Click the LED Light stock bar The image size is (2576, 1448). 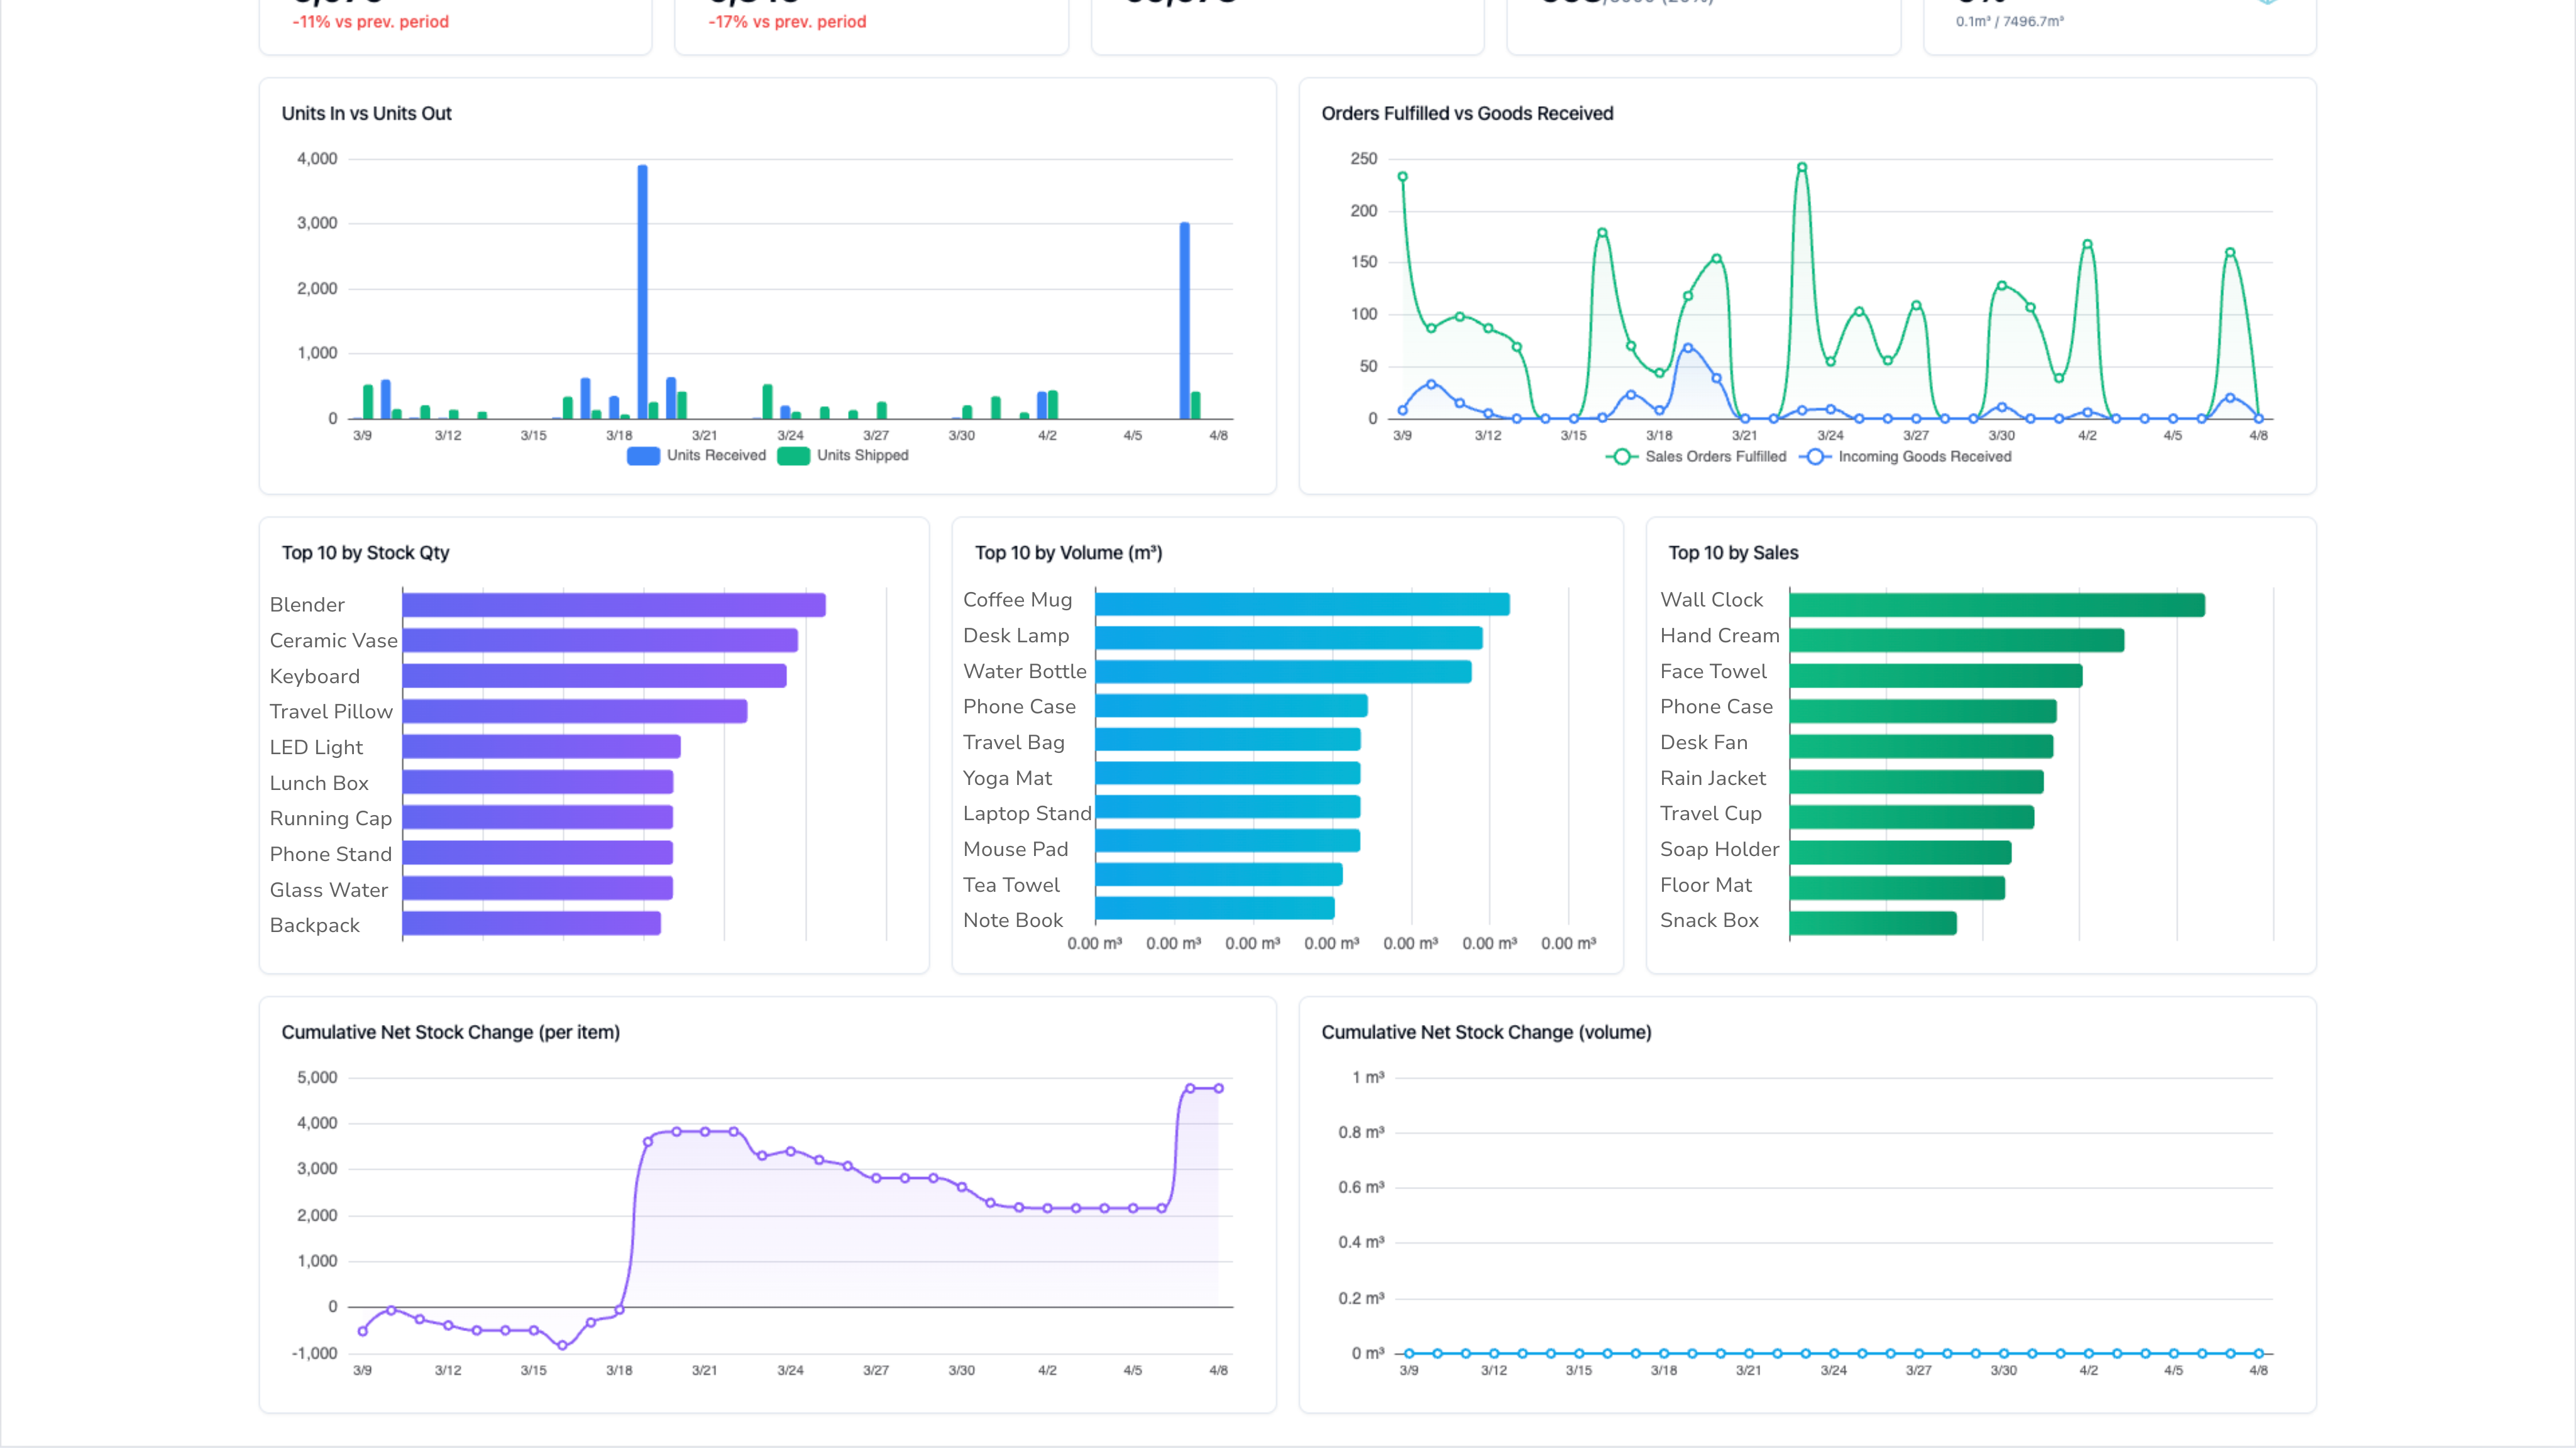542,747
